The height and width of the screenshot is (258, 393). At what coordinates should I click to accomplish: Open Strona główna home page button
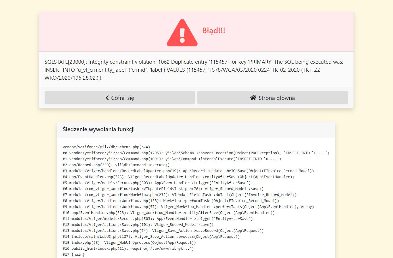273,98
